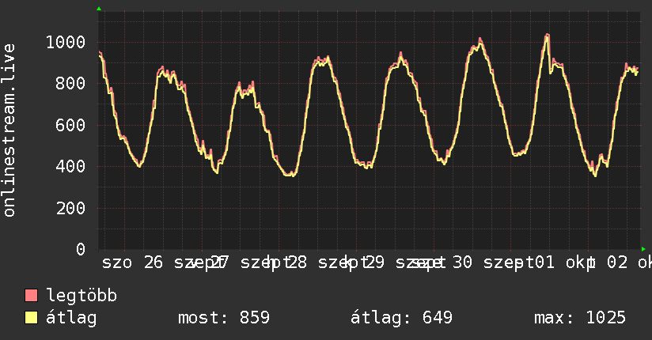The width and height of the screenshot is (652, 340).
Task: Click the 1000 y-axis label
Action: [66, 43]
